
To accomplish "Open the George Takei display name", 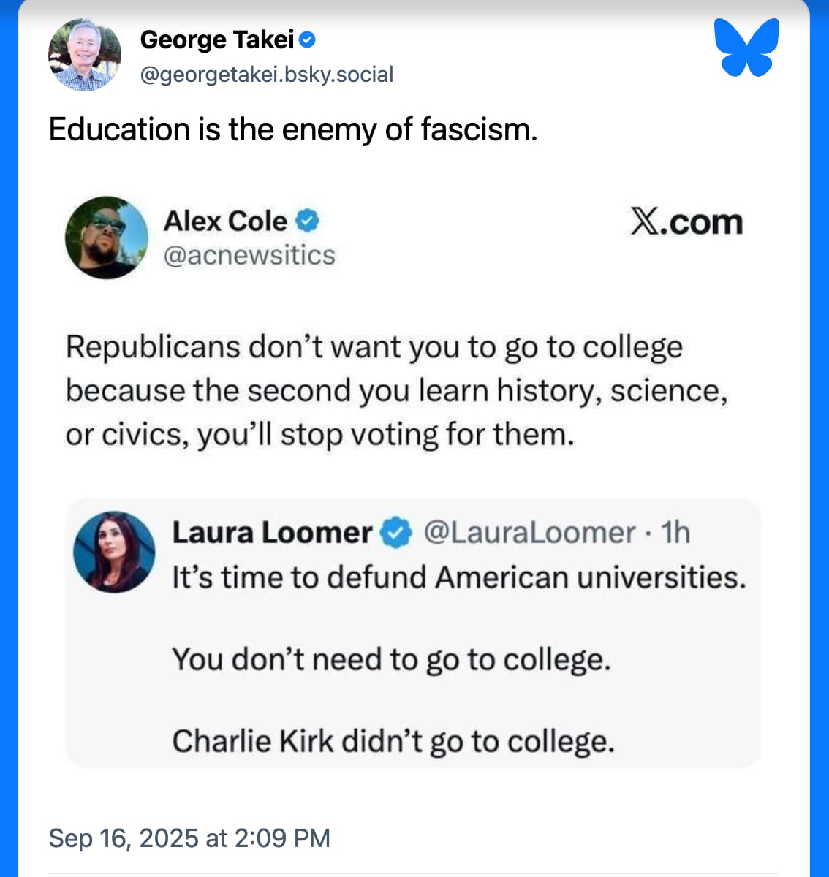I will coord(217,39).
